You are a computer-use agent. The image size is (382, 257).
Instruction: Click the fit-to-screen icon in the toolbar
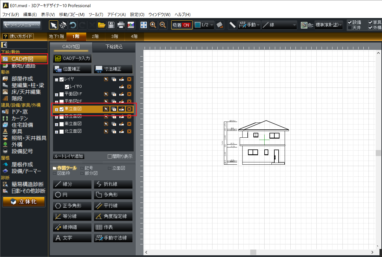click(x=143, y=25)
